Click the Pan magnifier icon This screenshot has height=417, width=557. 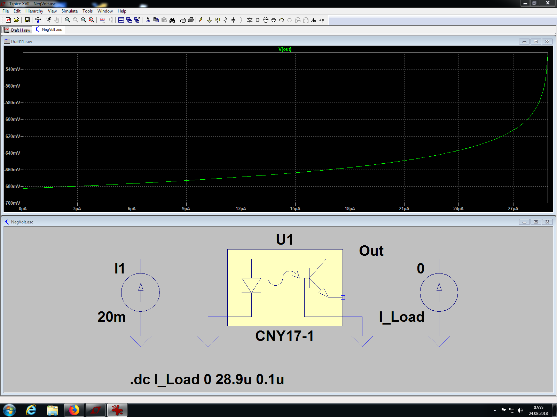pos(76,20)
